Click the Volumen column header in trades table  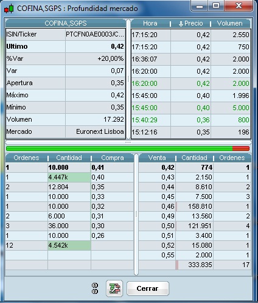(229, 24)
